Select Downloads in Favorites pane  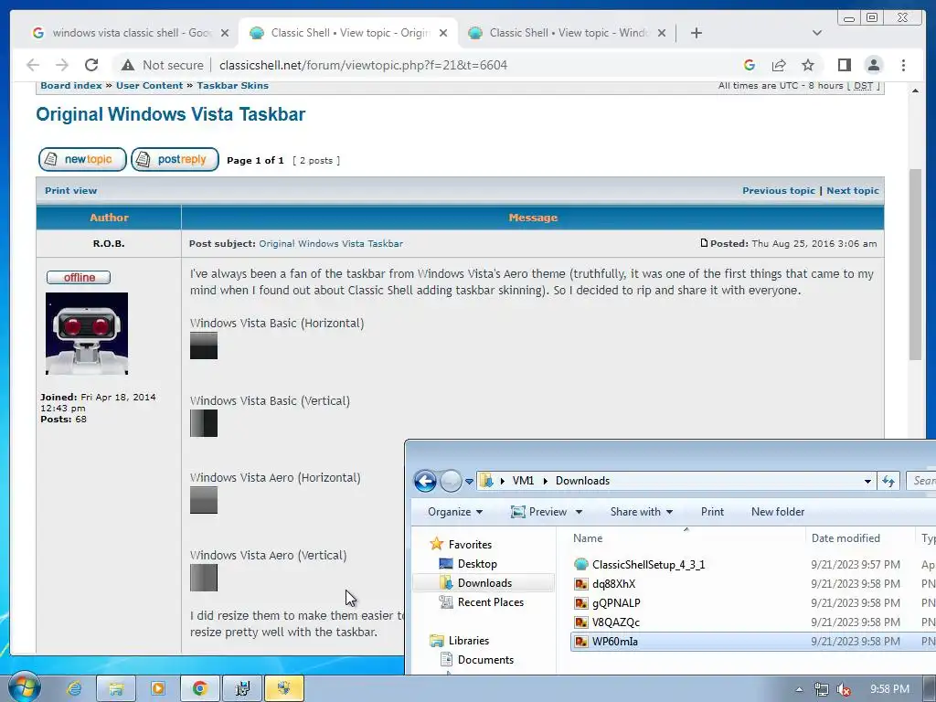tap(484, 582)
